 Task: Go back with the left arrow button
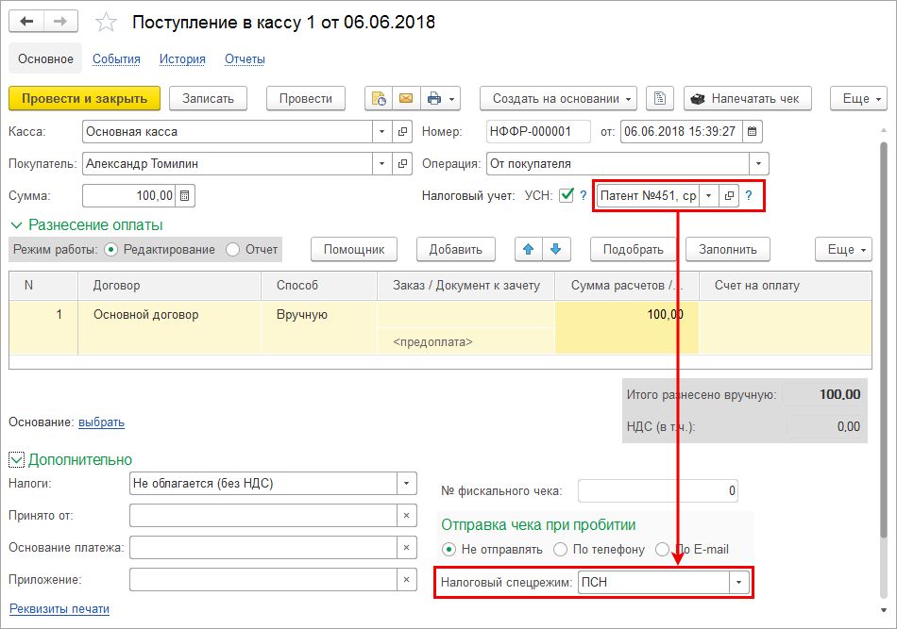(26, 22)
